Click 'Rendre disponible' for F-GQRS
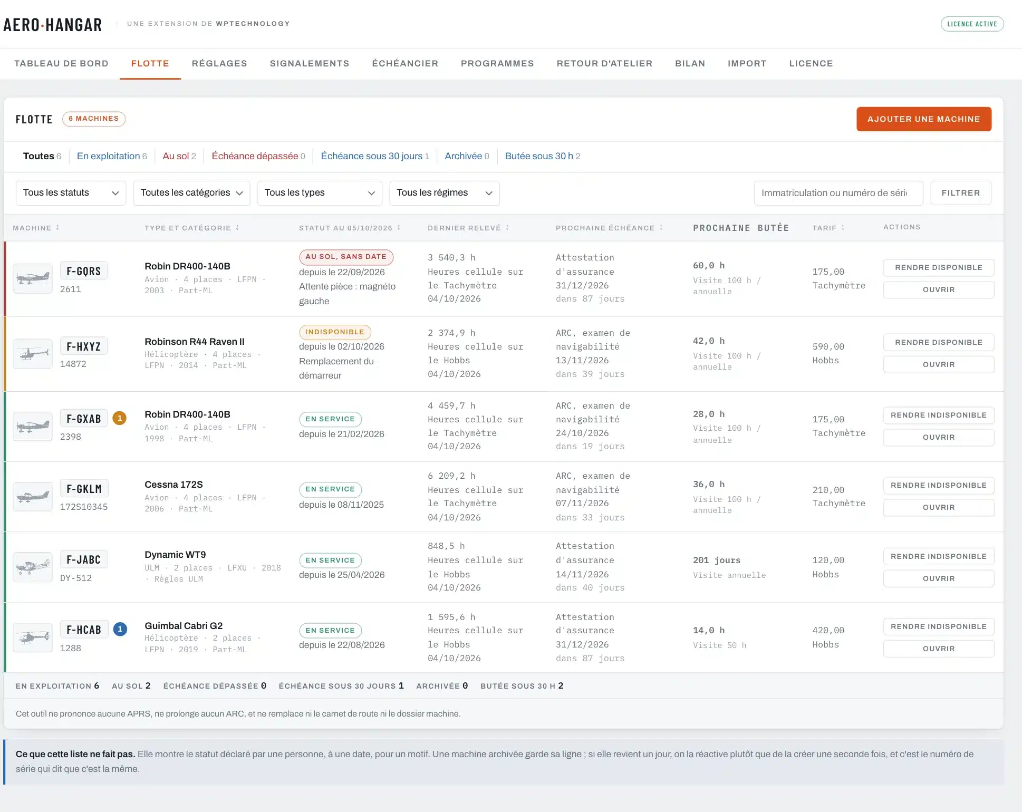Viewport: 1022px width, 812px height. point(939,267)
